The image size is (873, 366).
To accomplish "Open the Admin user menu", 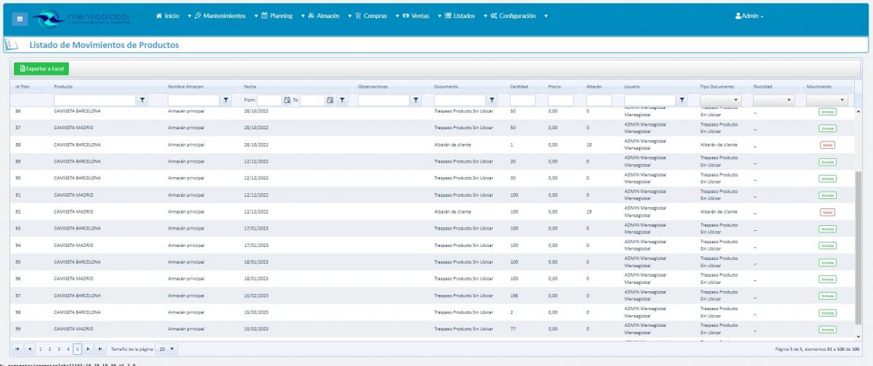I will point(749,16).
